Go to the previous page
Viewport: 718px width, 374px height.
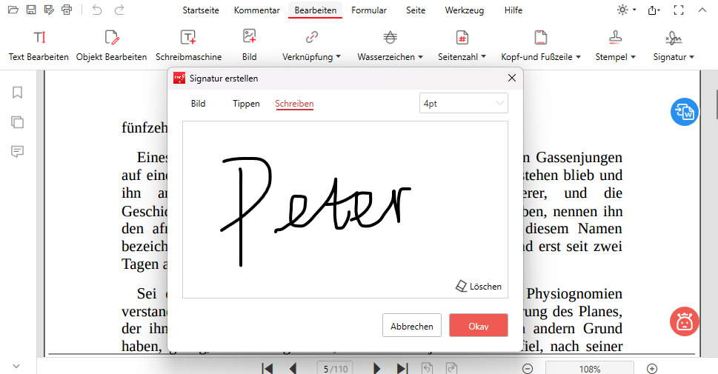tap(293, 369)
